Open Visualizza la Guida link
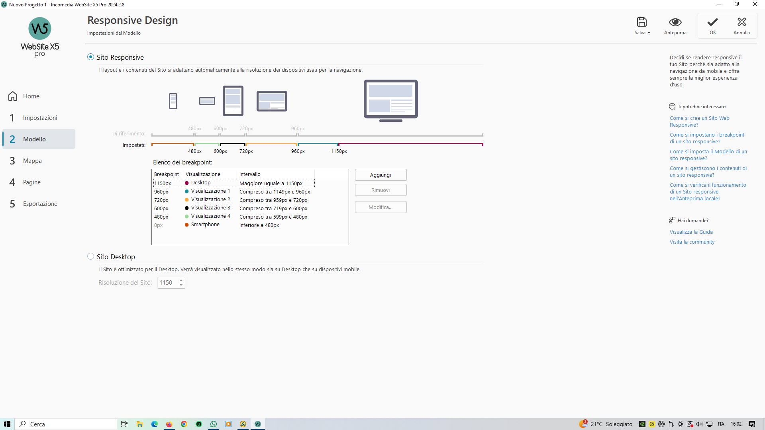The width and height of the screenshot is (765, 430). 691,232
